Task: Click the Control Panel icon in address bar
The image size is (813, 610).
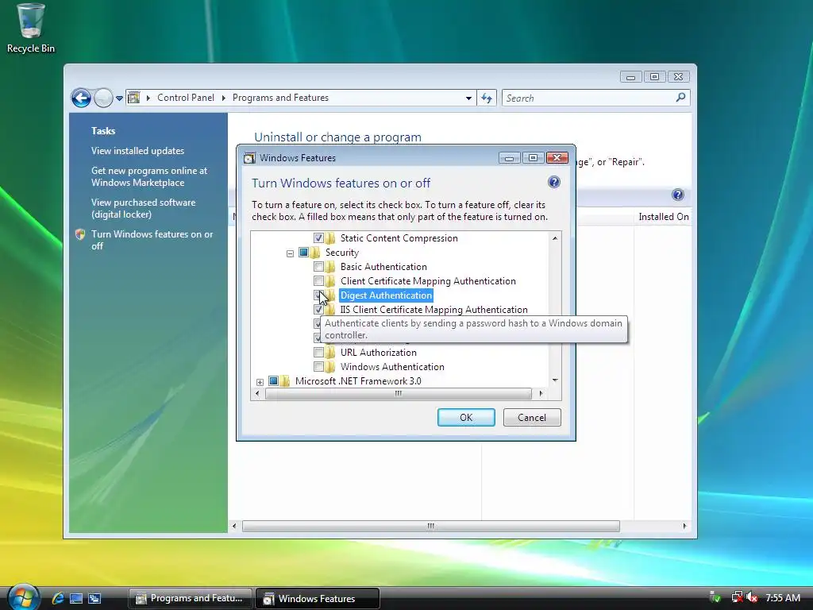Action: click(133, 98)
